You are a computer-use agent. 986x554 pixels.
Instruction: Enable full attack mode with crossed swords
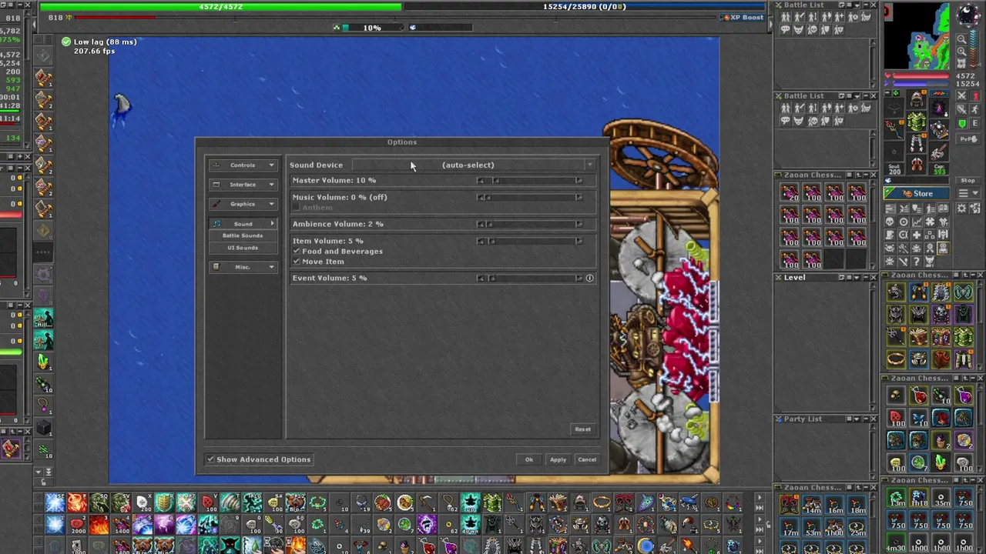961,95
